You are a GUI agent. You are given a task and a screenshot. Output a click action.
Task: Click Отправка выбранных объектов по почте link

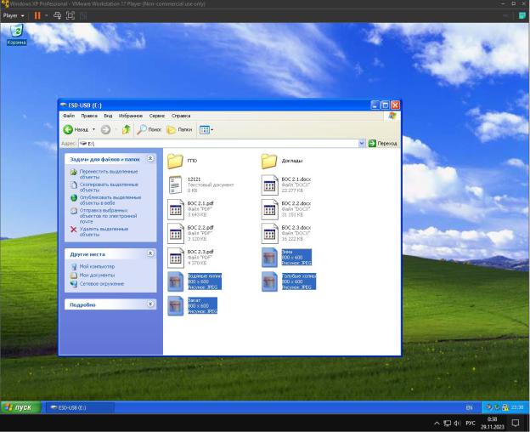pos(108,215)
